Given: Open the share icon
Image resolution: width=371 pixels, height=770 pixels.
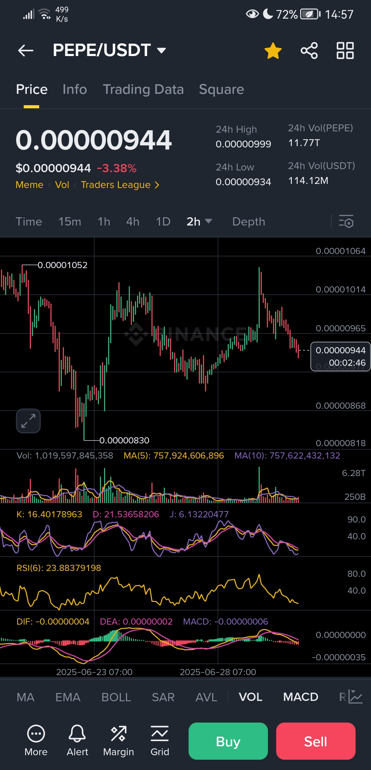Looking at the screenshot, I should [309, 51].
